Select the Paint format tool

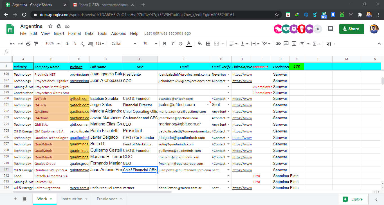tap(36, 44)
